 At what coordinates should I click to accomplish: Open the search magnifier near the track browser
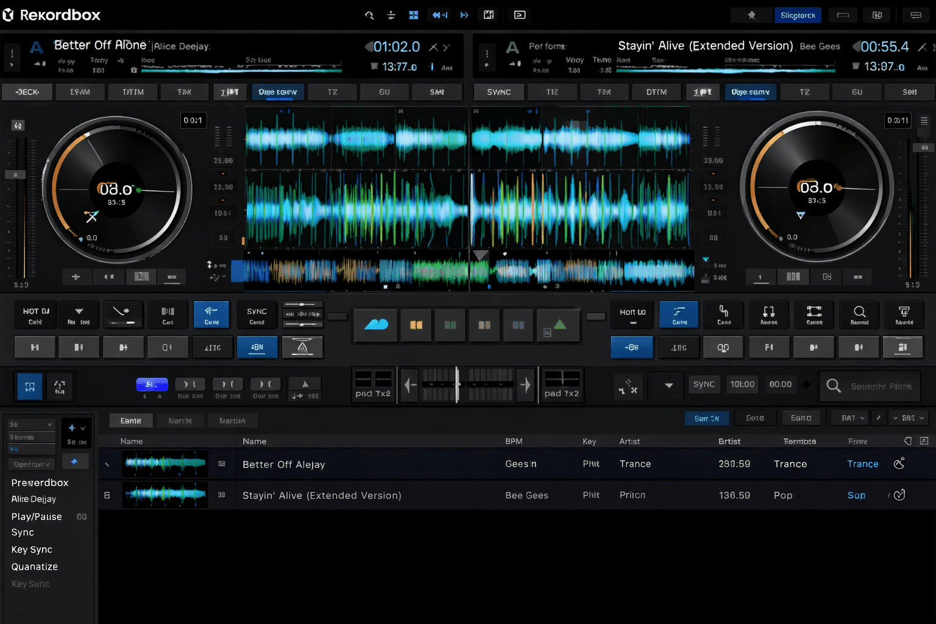(832, 385)
